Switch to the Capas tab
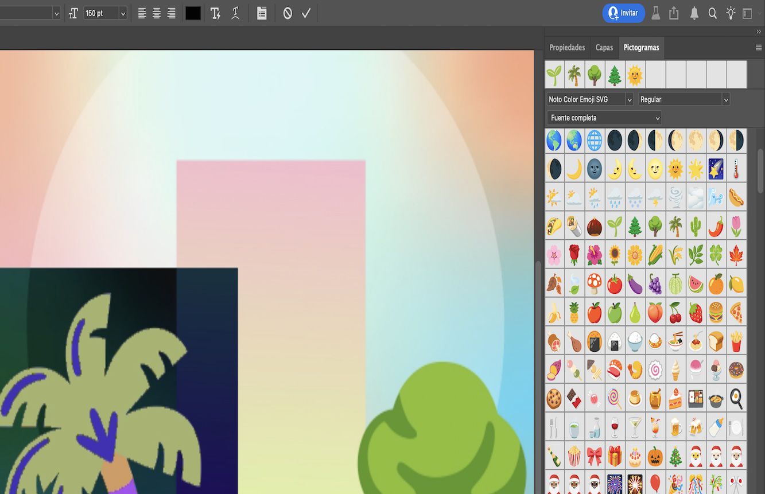The image size is (765, 494). click(x=604, y=48)
